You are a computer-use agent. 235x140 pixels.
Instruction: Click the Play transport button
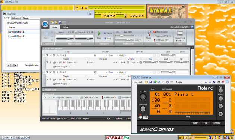coord(99,35)
